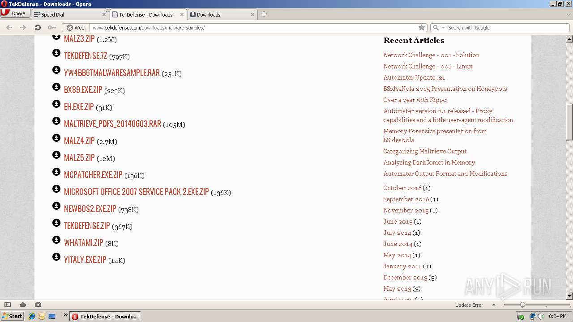Open the search engine dropdown arrow
This screenshot has width=573, height=322.
[444, 28]
